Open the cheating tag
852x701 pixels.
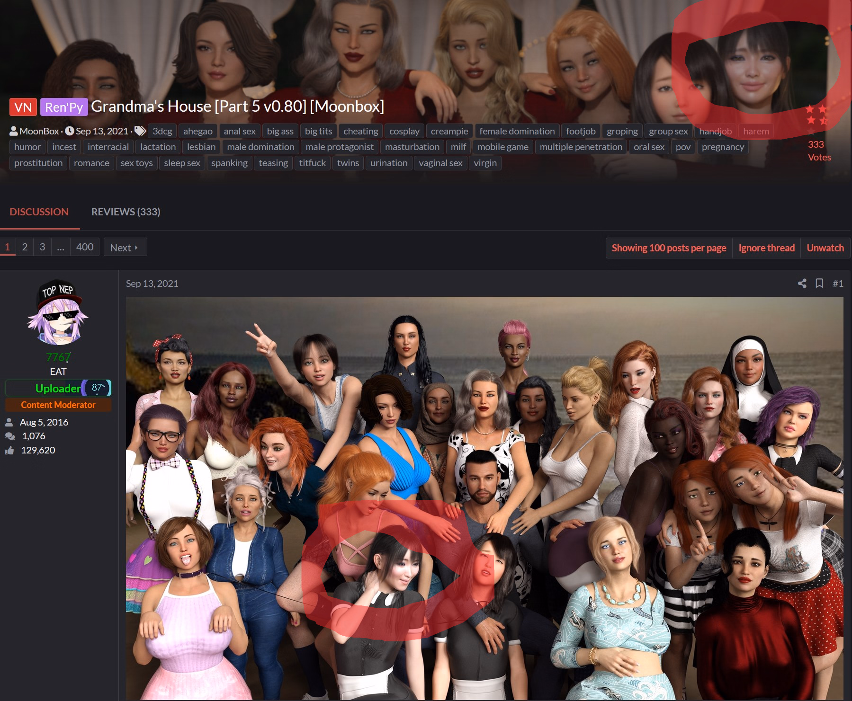(360, 131)
